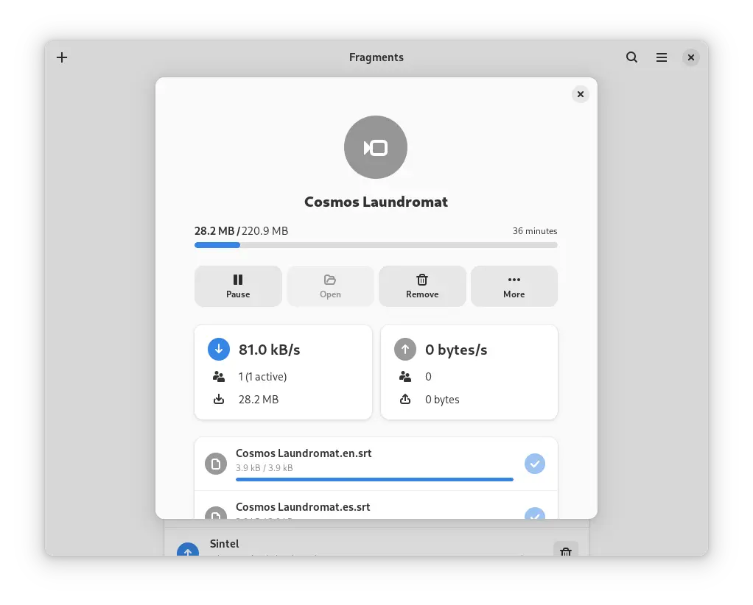
Task: Click the uploaded data icon beside 0 bytes
Action: [x=405, y=400]
